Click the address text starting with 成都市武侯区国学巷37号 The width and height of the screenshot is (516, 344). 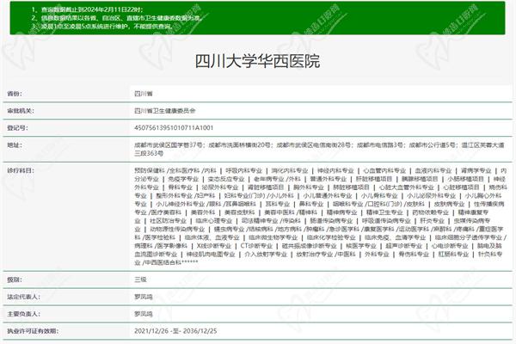[168, 145]
